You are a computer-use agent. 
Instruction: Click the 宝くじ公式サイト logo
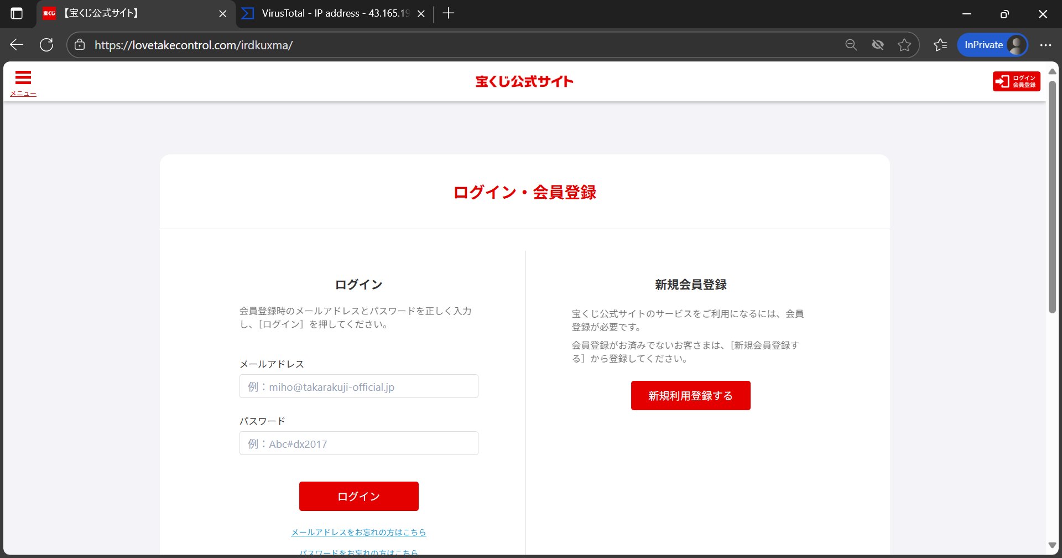point(524,81)
